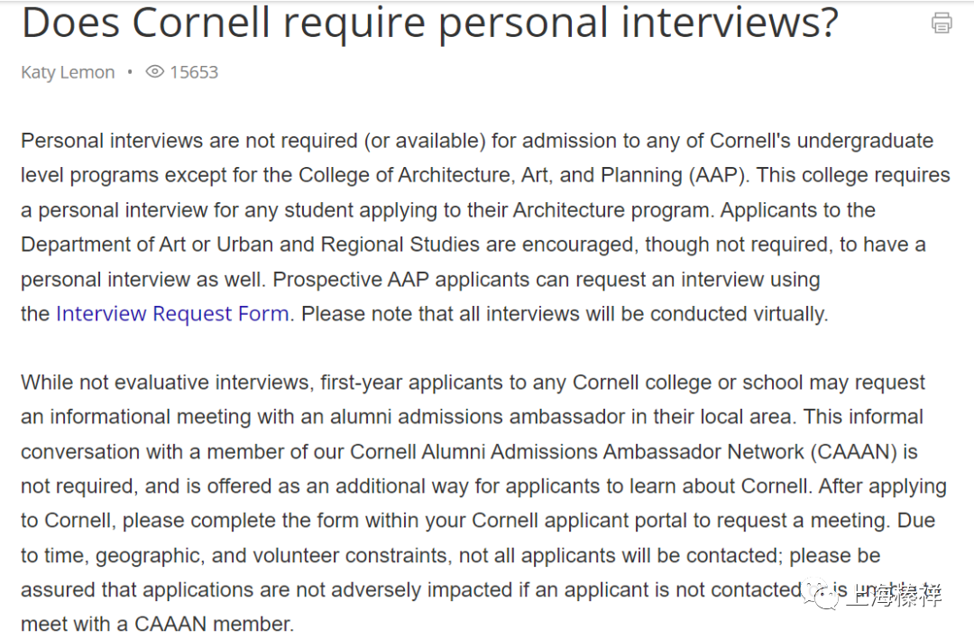The image size is (974, 639).
Task: Click 'While not evaluative interviews' sentence start
Action: pyautogui.click(x=165, y=383)
